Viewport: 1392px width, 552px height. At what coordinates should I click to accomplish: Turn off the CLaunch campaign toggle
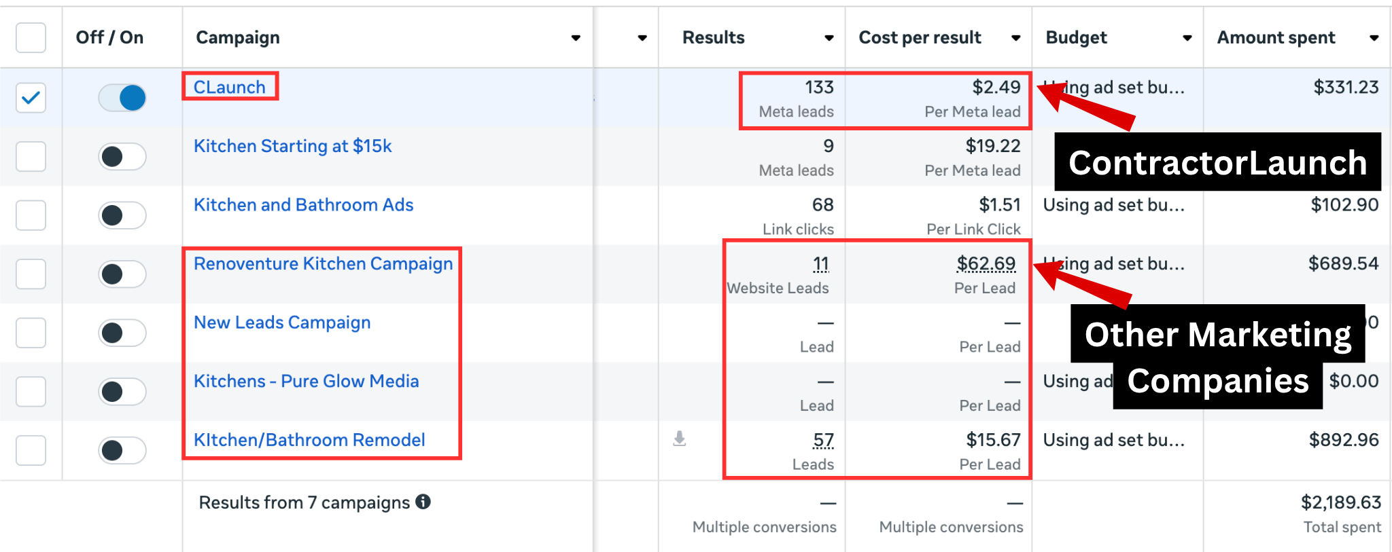[x=122, y=98]
